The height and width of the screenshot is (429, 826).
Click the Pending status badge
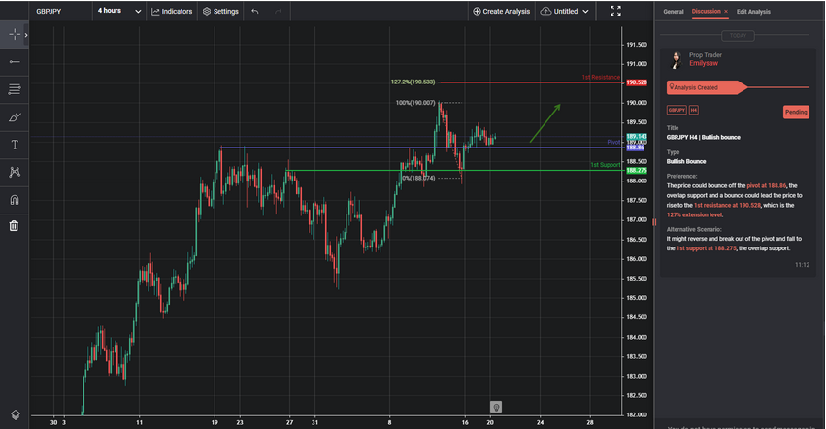796,112
